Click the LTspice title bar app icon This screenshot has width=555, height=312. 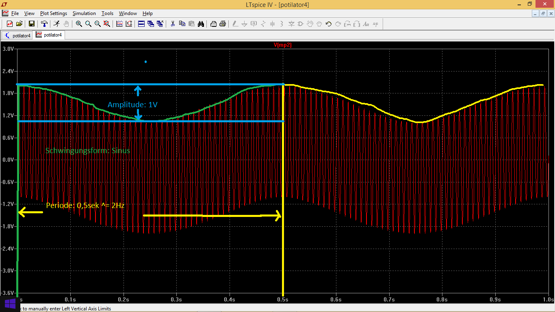pyautogui.click(x=4, y=4)
